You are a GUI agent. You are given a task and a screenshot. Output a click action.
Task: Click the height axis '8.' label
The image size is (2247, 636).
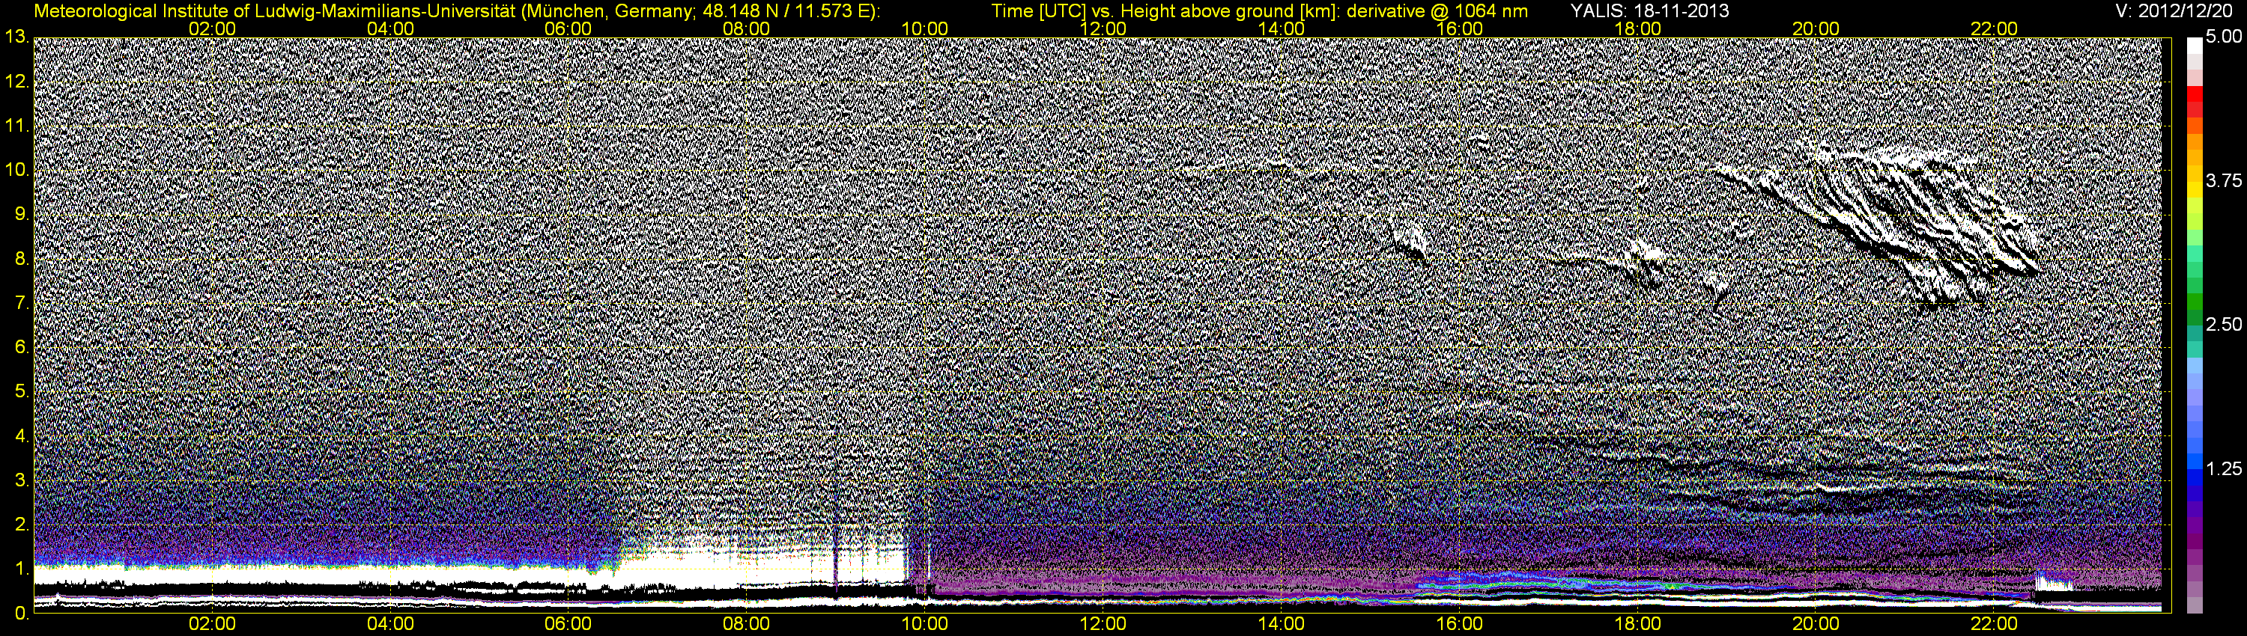pyautogui.click(x=21, y=260)
